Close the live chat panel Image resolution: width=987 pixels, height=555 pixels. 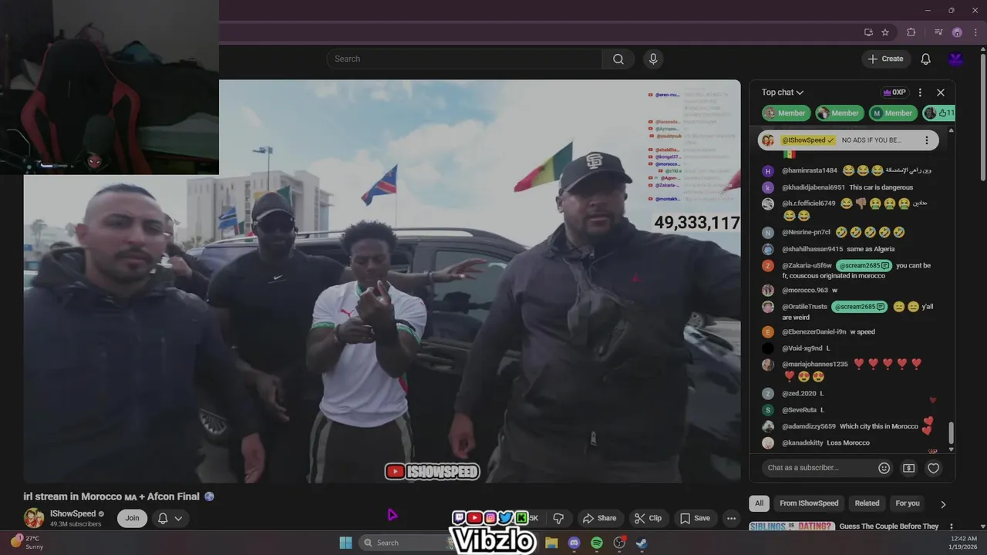click(941, 92)
